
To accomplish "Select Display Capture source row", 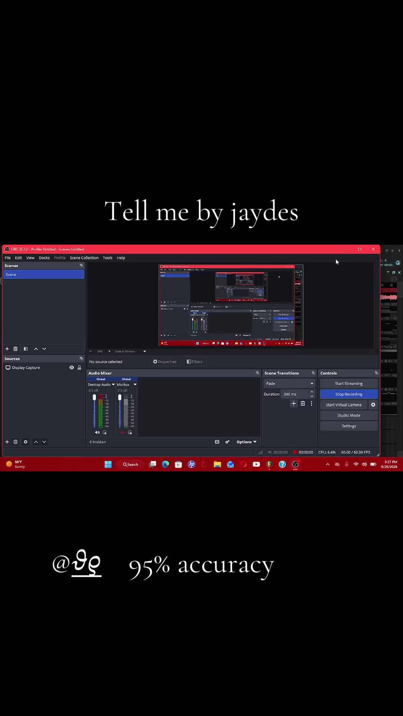I will [43, 367].
